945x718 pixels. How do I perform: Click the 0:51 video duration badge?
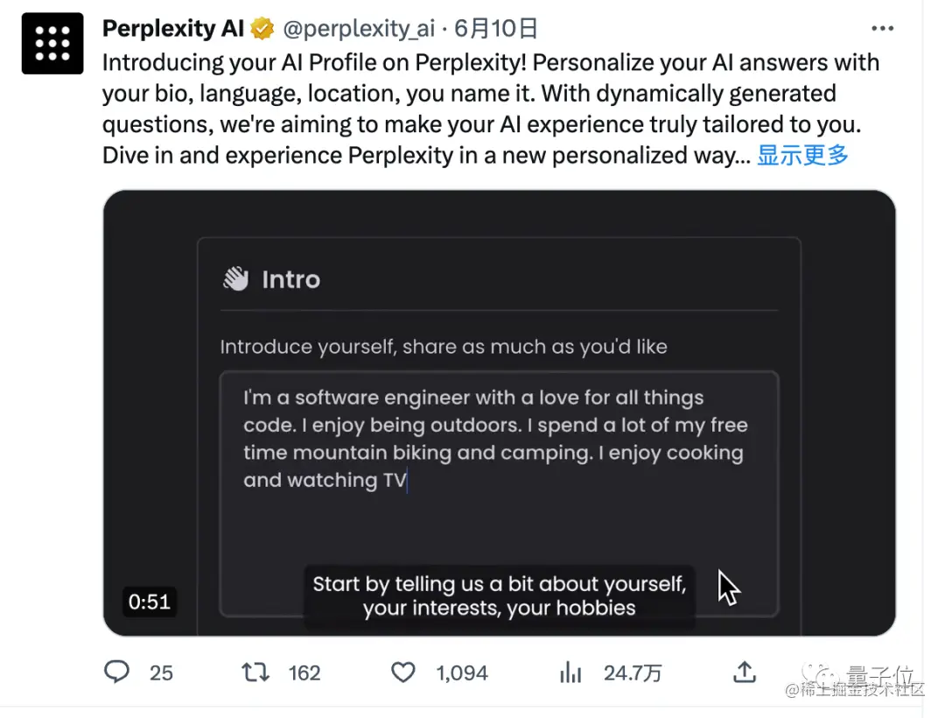(x=150, y=602)
